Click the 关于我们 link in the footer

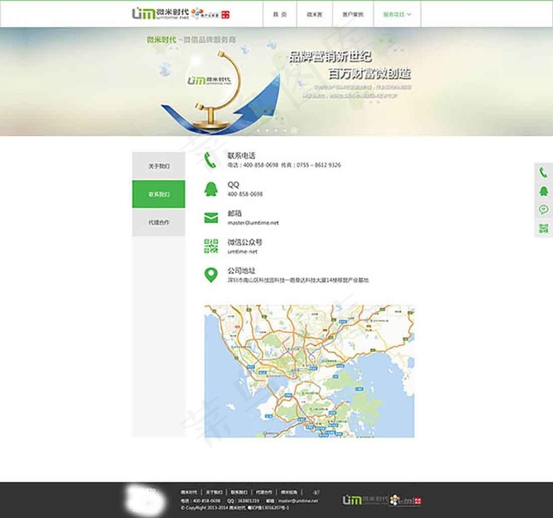tap(214, 492)
